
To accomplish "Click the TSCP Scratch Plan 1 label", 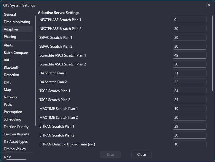I will point(55,91).
